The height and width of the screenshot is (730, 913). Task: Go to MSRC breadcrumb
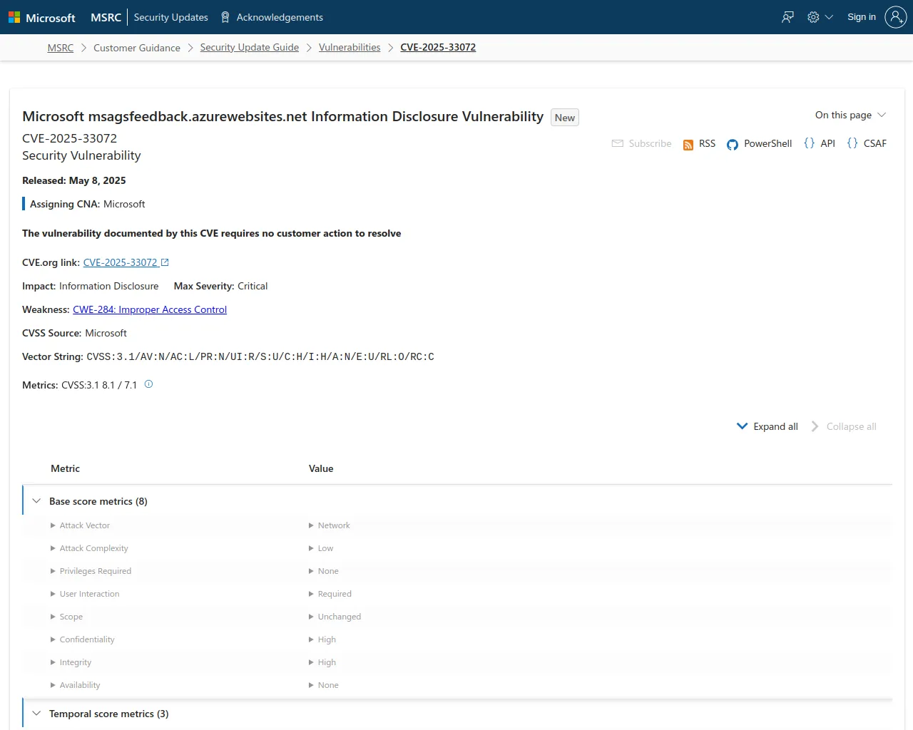(61, 47)
